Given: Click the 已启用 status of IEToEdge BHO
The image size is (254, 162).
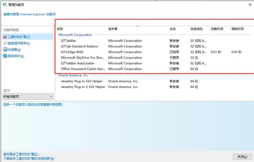Looking at the screenshot, I should coord(174,52).
